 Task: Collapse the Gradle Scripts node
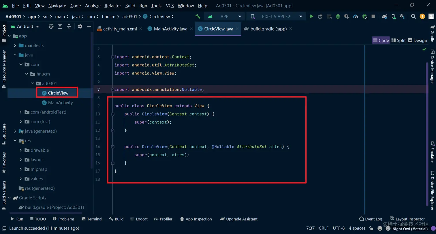pyautogui.click(x=9, y=198)
